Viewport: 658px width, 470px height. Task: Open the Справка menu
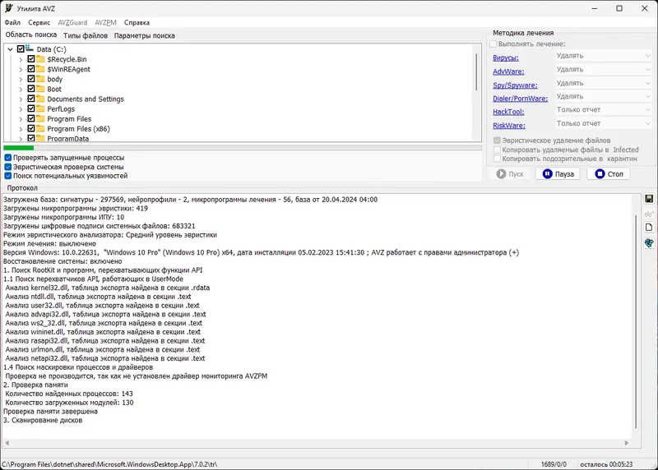tap(137, 22)
